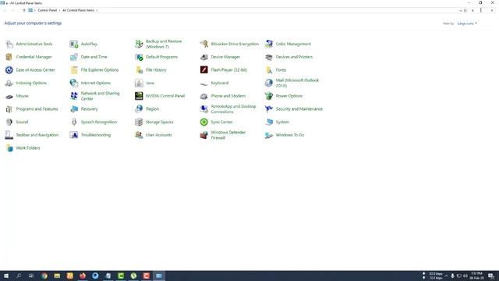The height and width of the screenshot is (281, 499).
Task: Open the AutoPlay settings
Action: pos(83,44)
